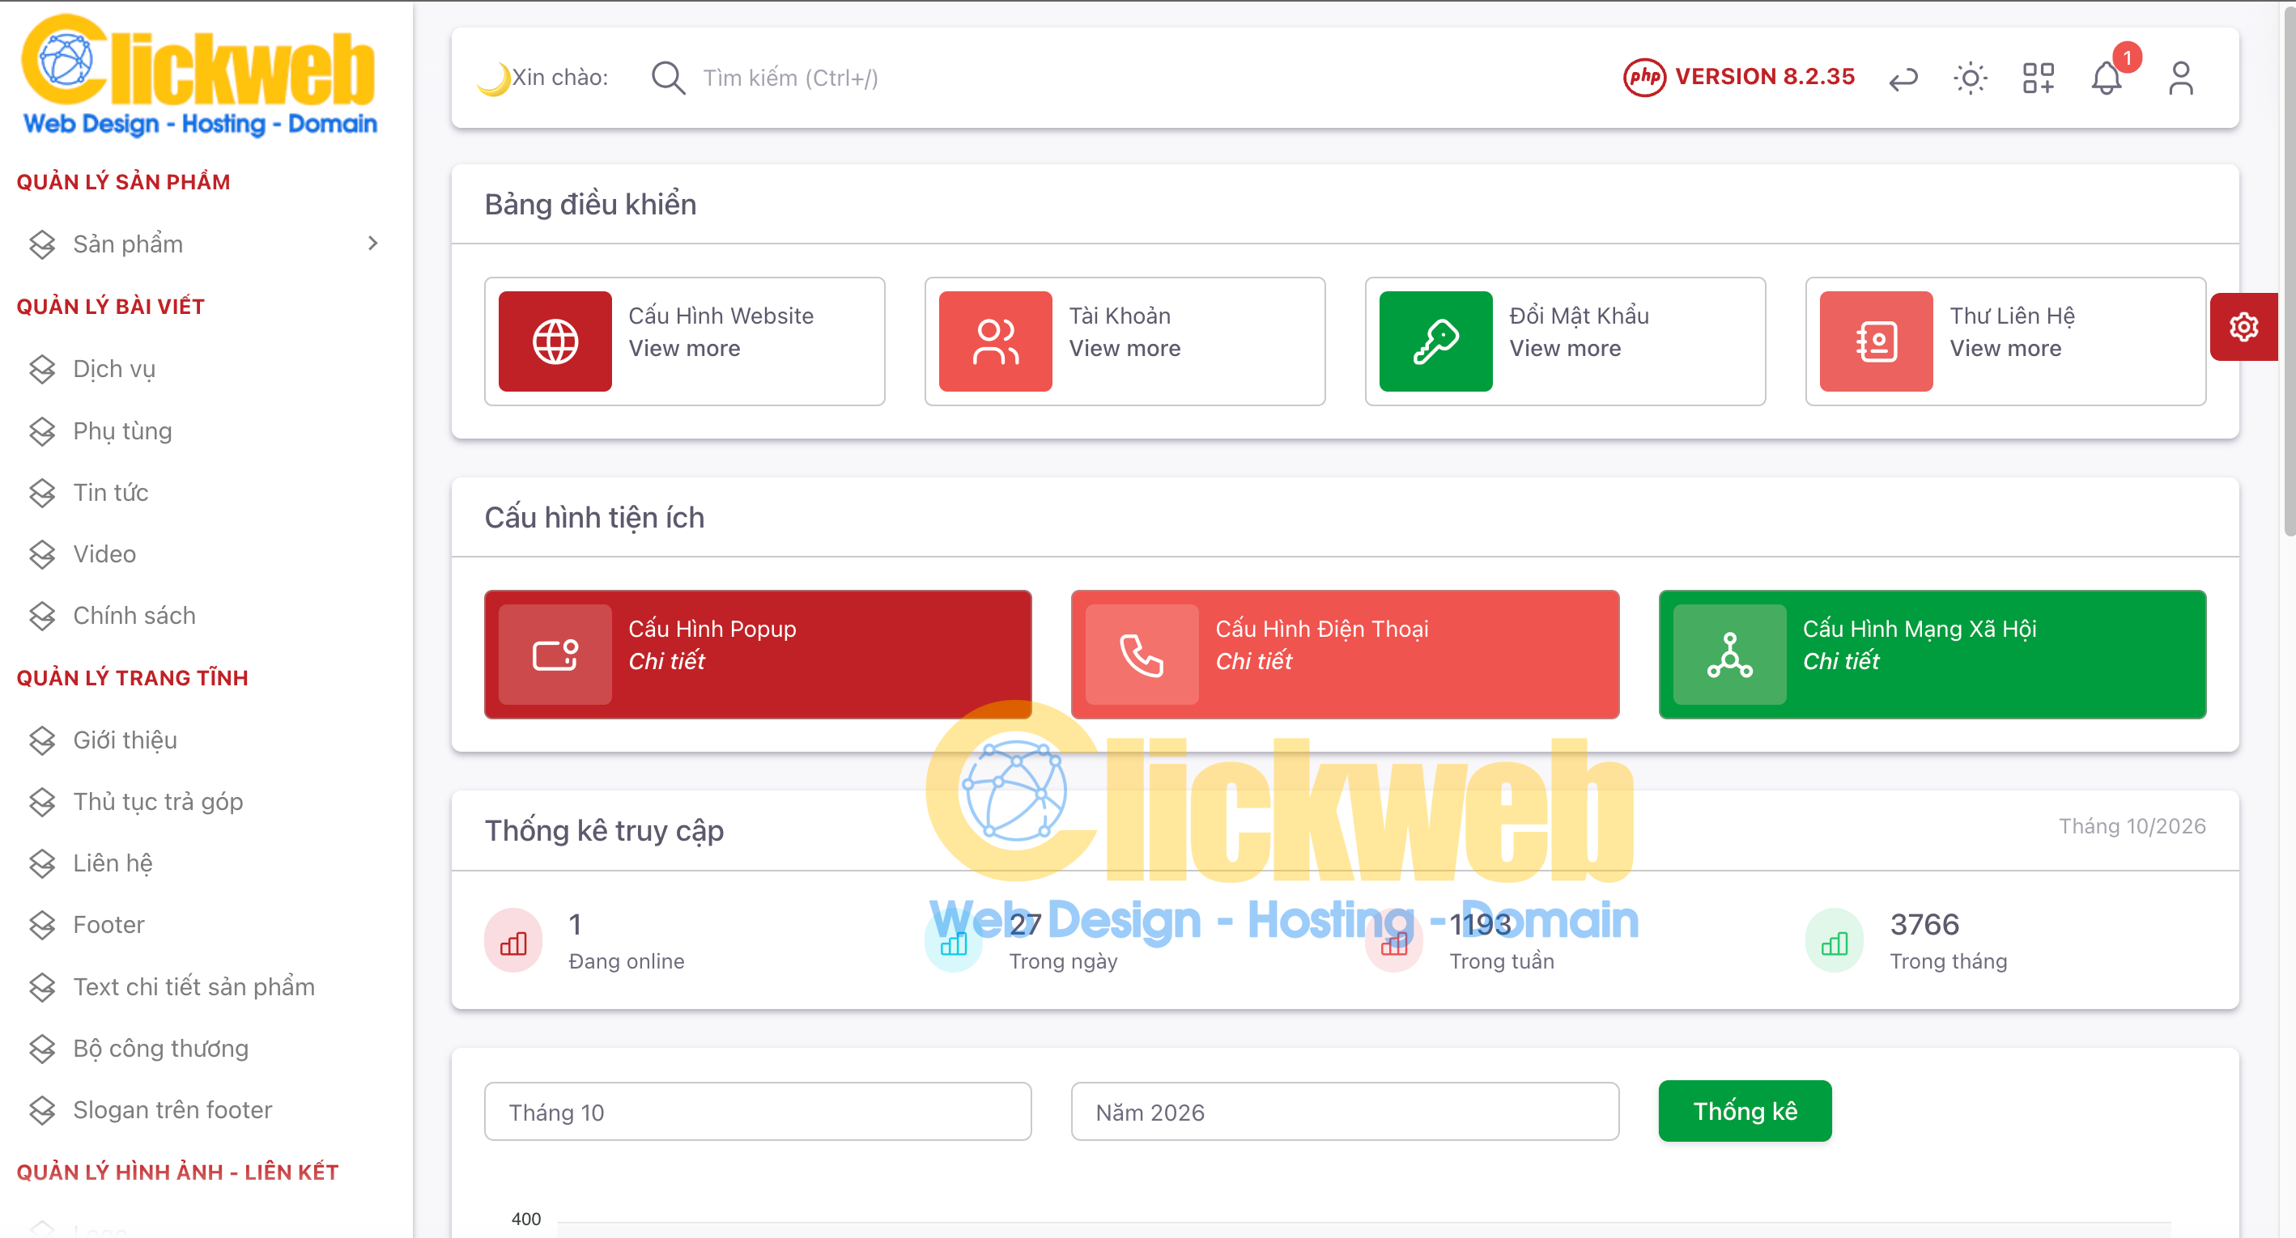This screenshot has width=2296, height=1238.
Task: Click the moon icon next to Xin chào
Action: click(493, 78)
